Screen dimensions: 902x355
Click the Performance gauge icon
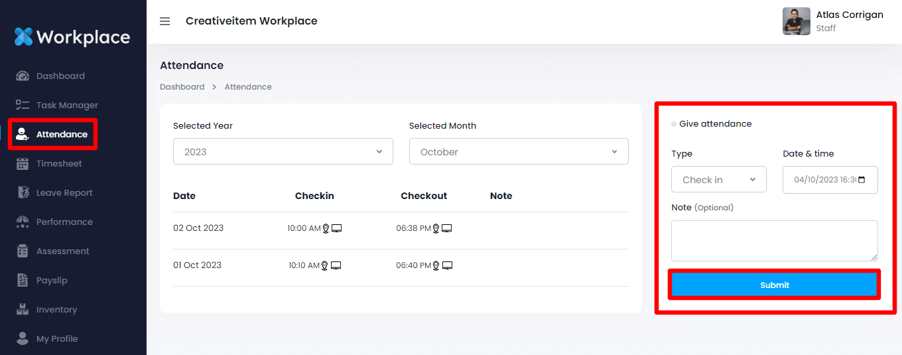point(23,222)
